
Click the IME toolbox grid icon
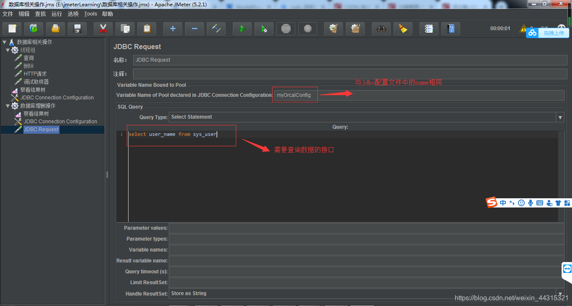(567, 203)
